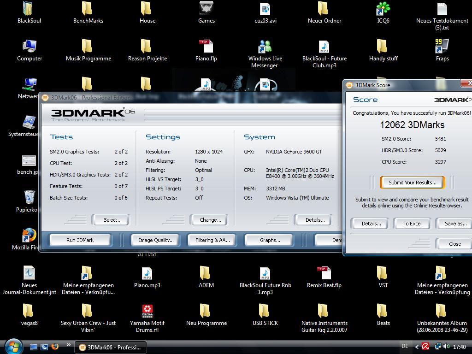Show hidden tray icons arrow
This screenshot has height=354, width=472.
[x=417, y=347]
